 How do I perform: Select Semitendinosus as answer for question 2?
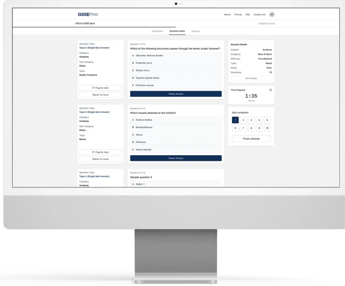click(x=176, y=127)
